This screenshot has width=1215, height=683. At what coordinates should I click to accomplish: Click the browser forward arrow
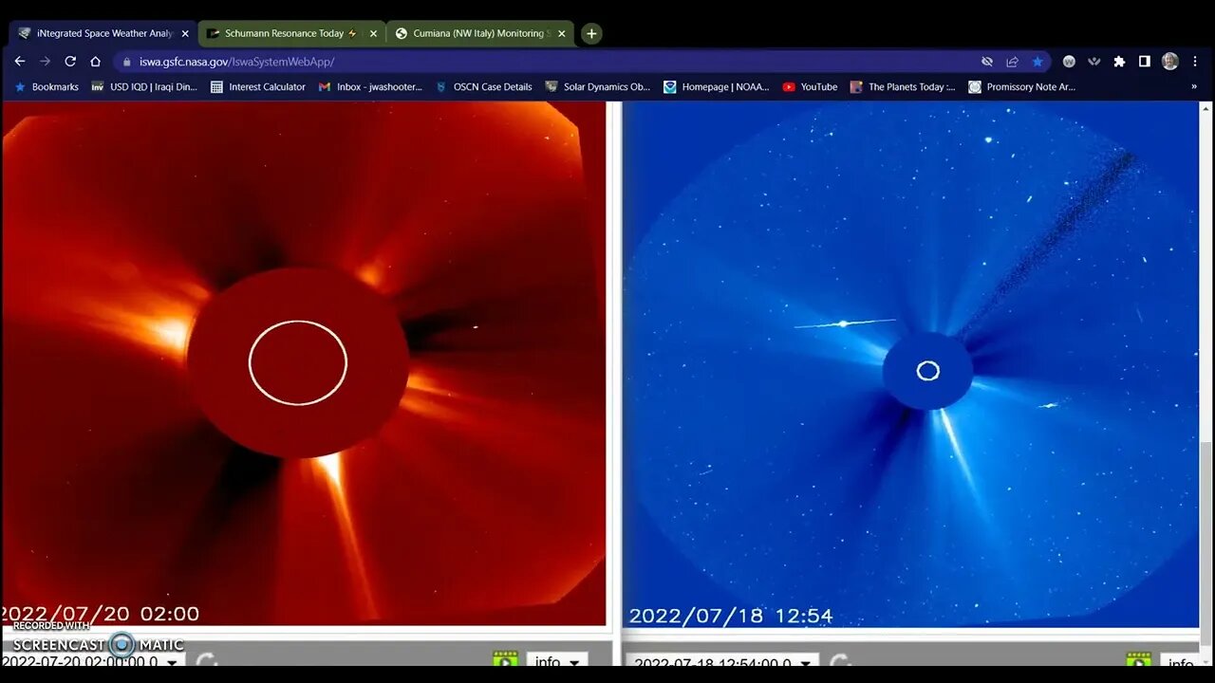pos(45,61)
